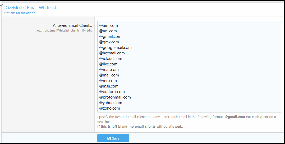
Task: Save the email whitelist options
Action: [x=113, y=138]
